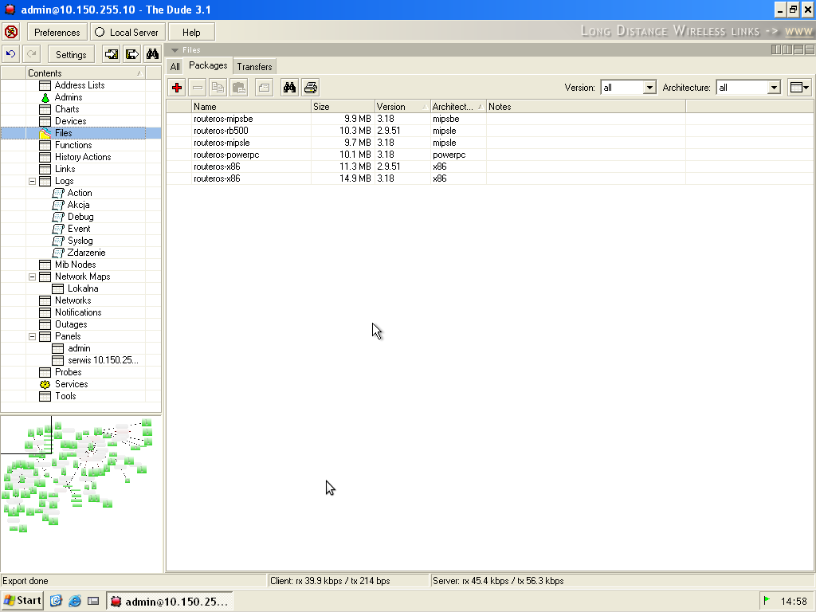Add a package with red plus

(x=177, y=88)
